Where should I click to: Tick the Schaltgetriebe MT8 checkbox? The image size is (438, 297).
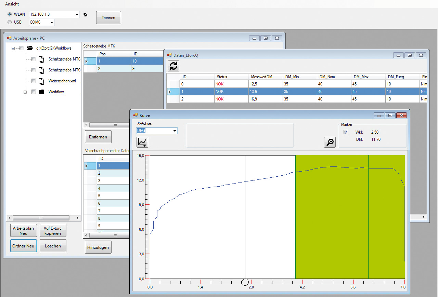tap(34, 70)
